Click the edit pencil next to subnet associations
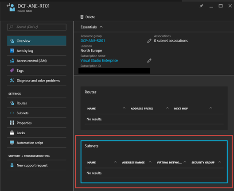 pos(149,41)
